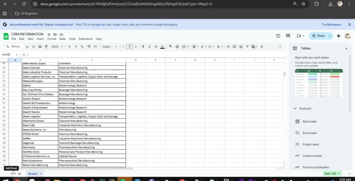Add a new sheet
This screenshot has height=181, width=355.
[12, 173]
